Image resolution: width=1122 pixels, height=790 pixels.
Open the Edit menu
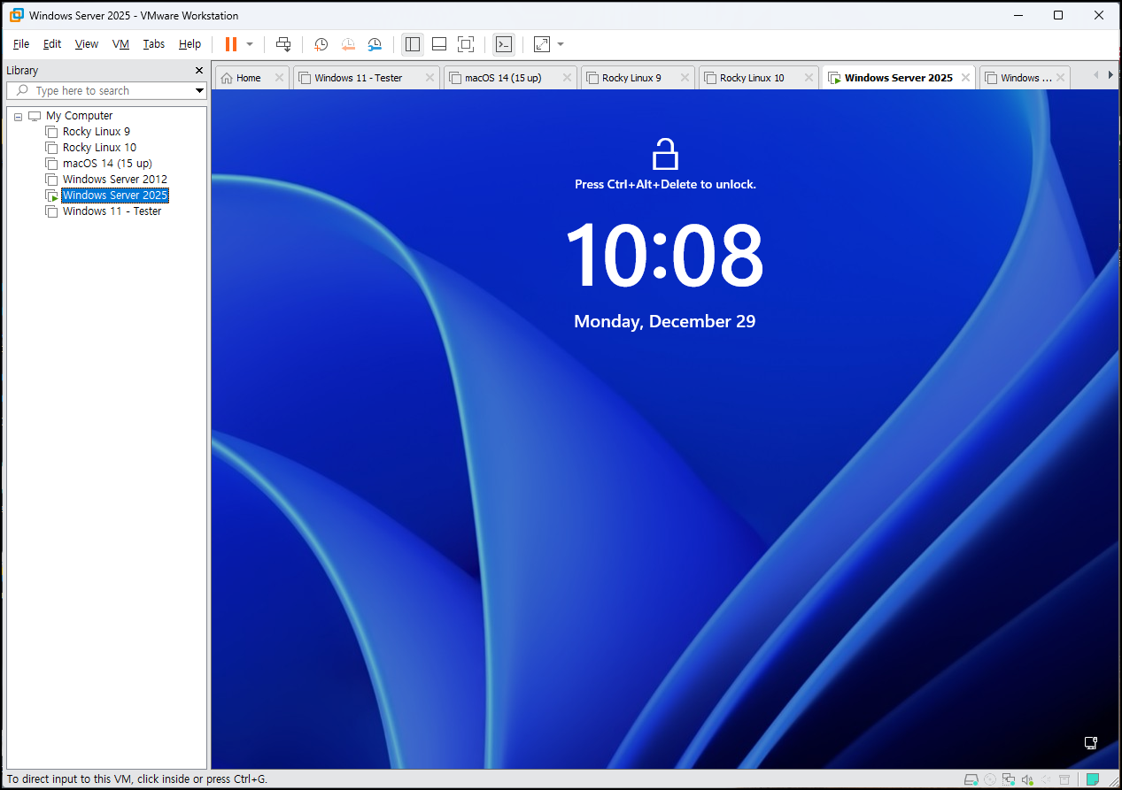tap(52, 44)
